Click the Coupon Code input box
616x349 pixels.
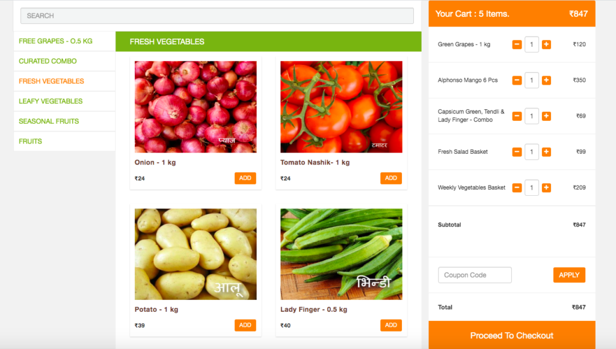pos(475,275)
